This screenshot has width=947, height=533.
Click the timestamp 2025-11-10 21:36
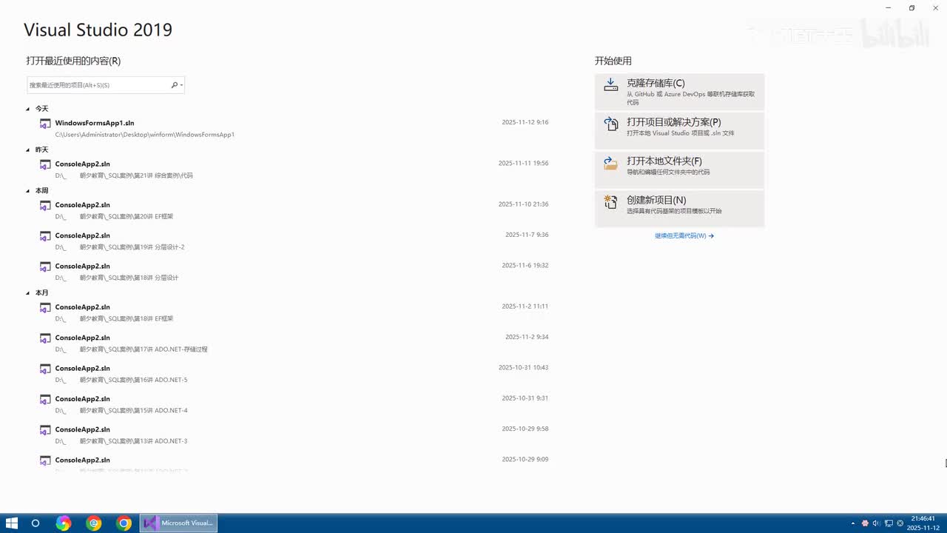pyautogui.click(x=523, y=204)
